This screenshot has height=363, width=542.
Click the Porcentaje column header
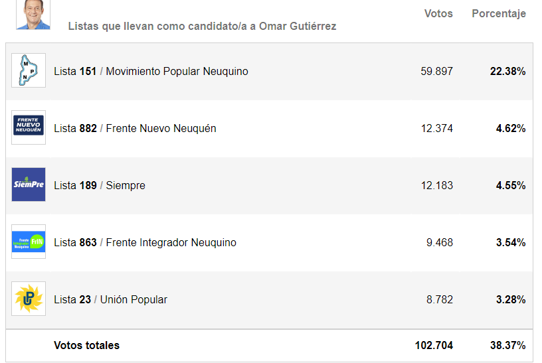[499, 13]
